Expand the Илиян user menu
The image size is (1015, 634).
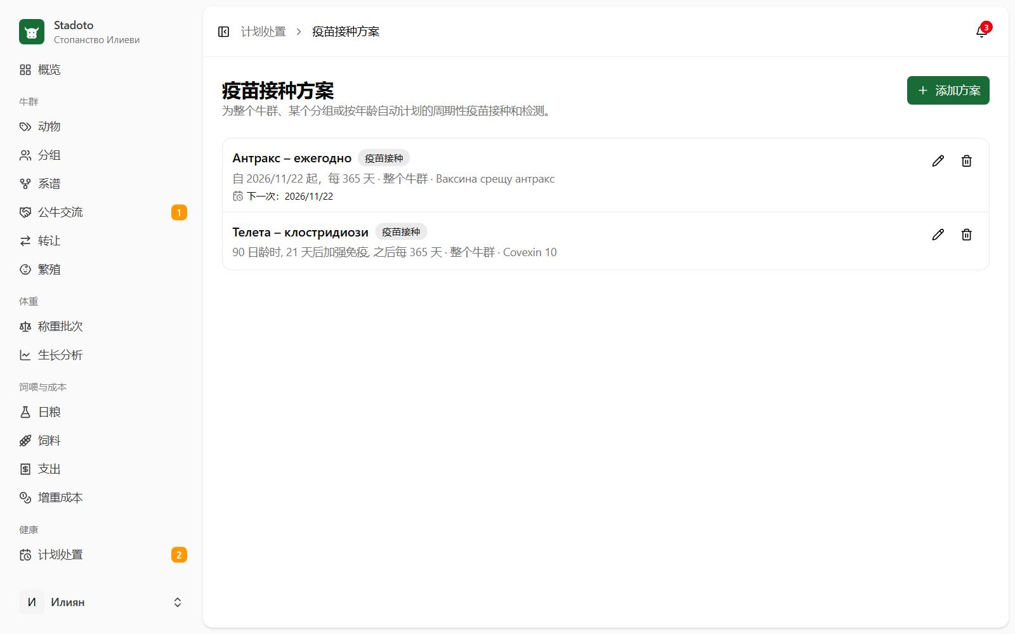coord(103,602)
